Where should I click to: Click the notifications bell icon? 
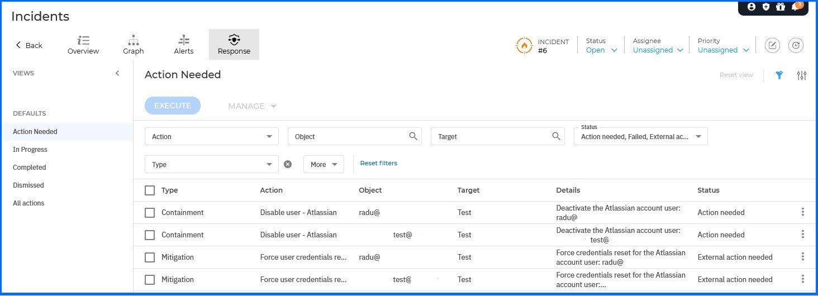coord(796,7)
